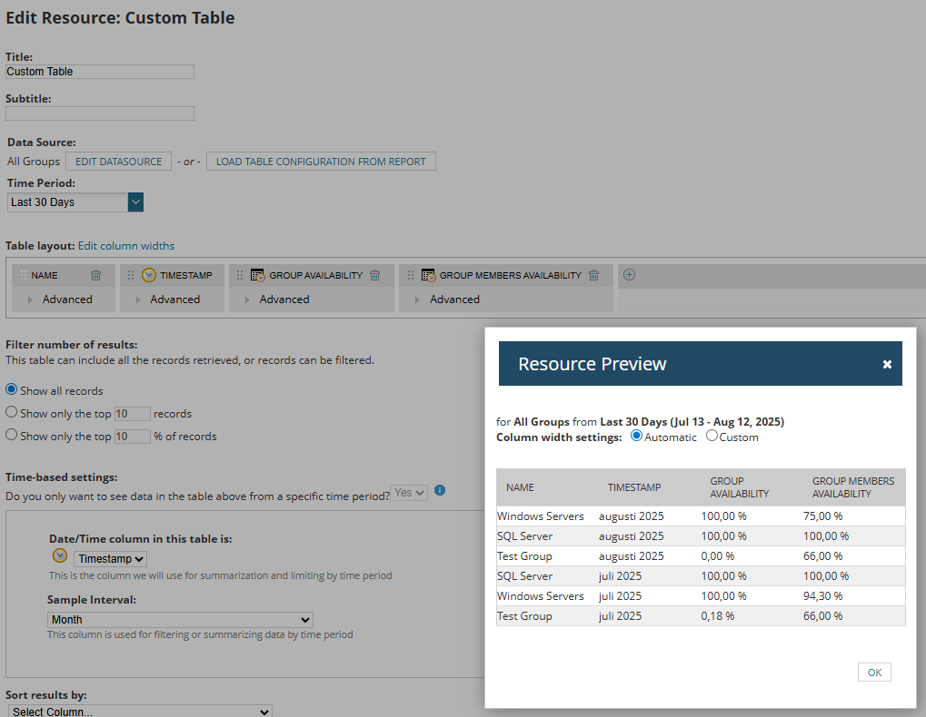Open the time-based settings info icon

tap(440, 490)
